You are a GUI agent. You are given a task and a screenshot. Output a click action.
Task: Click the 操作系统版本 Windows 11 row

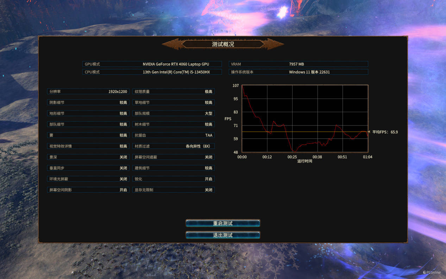pos(299,72)
